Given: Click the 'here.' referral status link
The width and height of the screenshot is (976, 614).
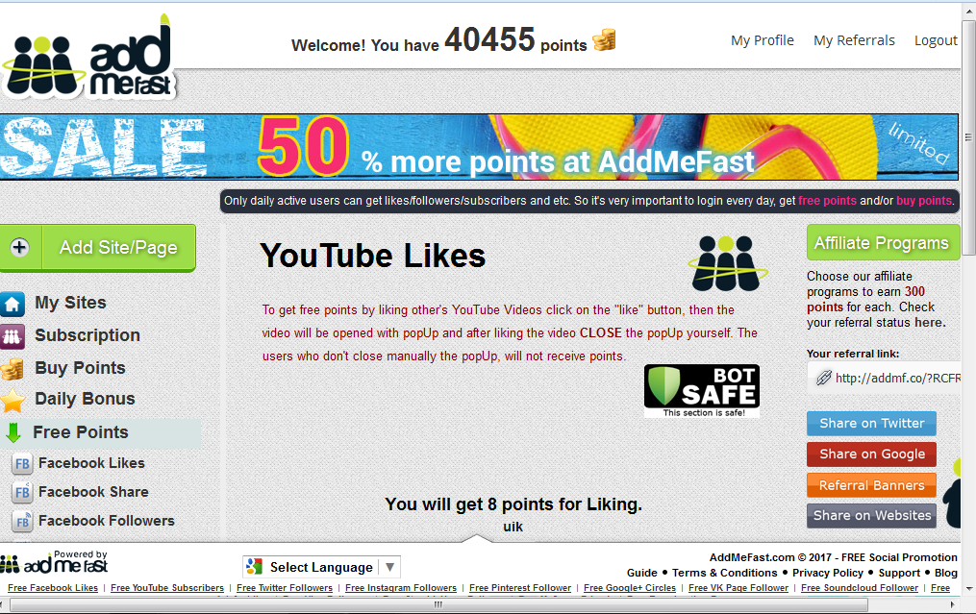Looking at the screenshot, I should coord(930,322).
